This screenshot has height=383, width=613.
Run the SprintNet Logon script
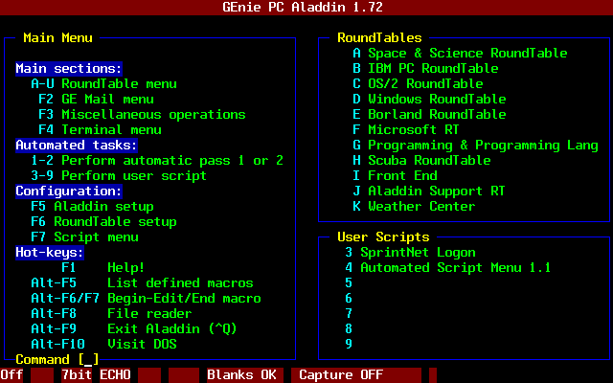coord(410,252)
